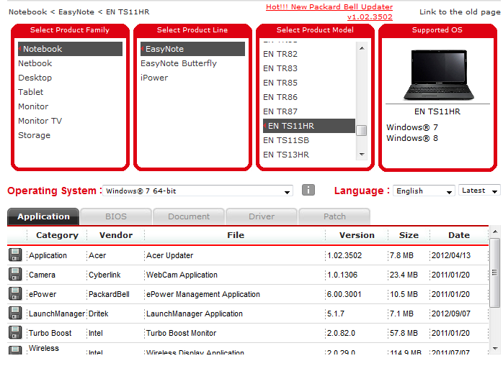The height and width of the screenshot is (366, 503).
Task: Click the 57.8 MB size cell
Action: [x=404, y=334]
